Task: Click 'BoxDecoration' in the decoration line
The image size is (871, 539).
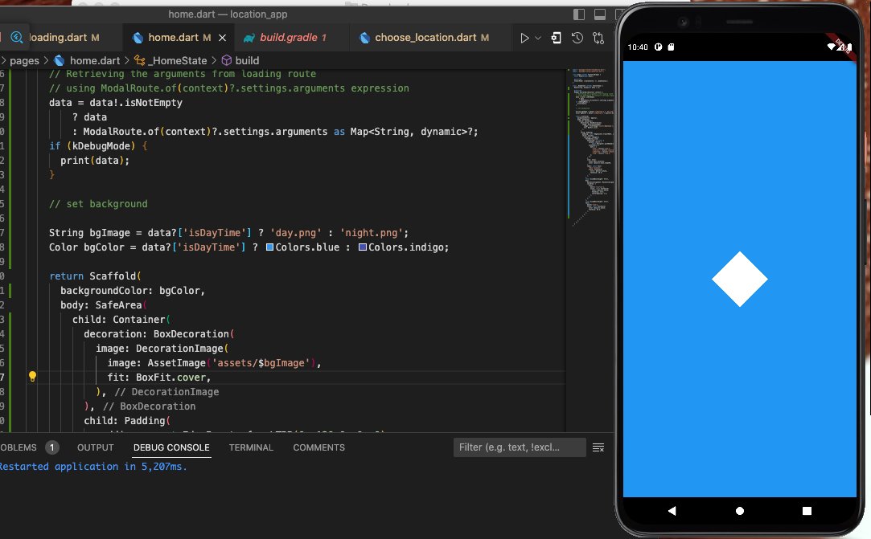Action: pos(191,333)
